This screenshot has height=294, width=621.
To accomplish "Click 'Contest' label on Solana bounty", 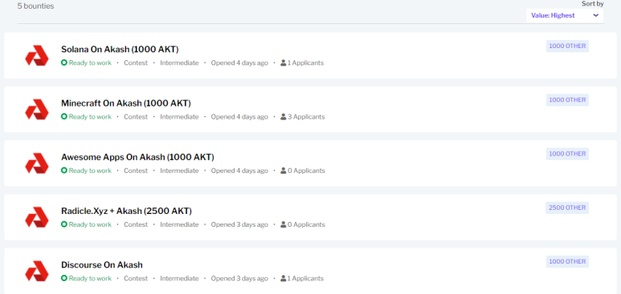I will (136, 62).
